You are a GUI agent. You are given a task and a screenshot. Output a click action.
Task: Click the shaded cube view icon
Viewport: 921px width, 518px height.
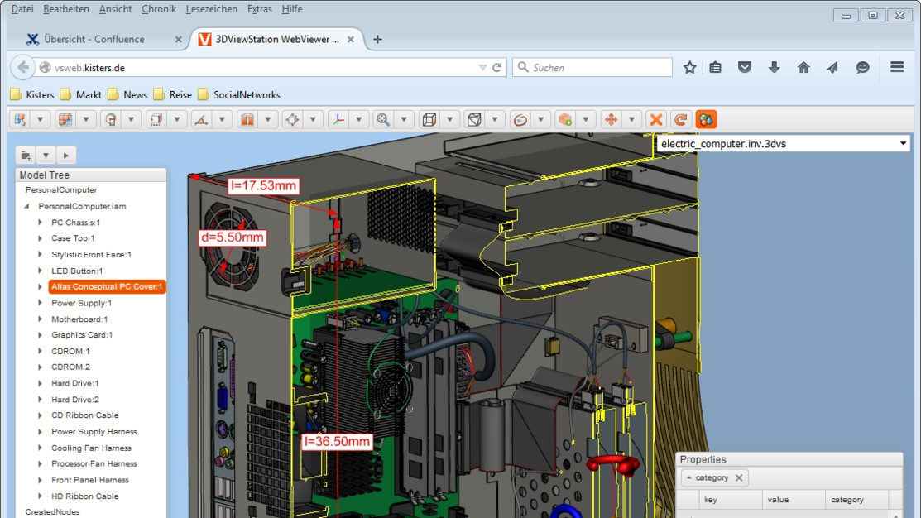tap(429, 120)
